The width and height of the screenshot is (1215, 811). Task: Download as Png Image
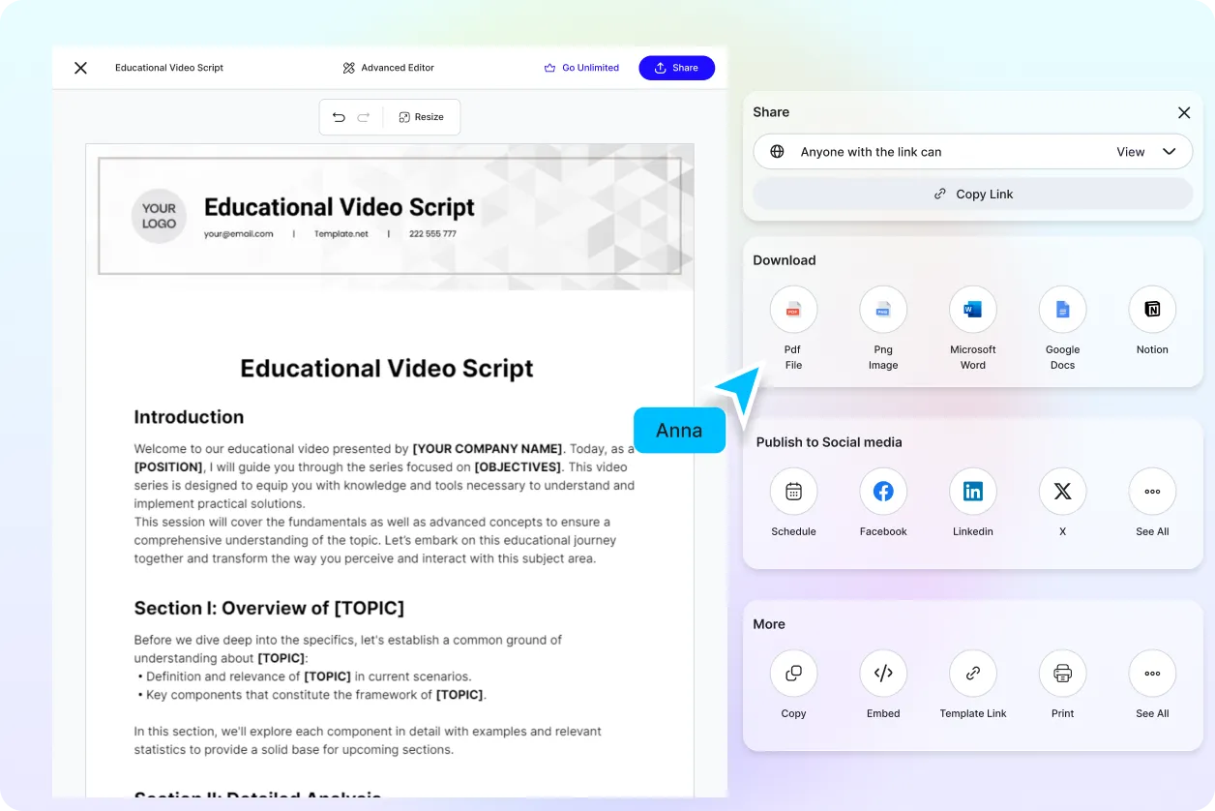tap(883, 310)
